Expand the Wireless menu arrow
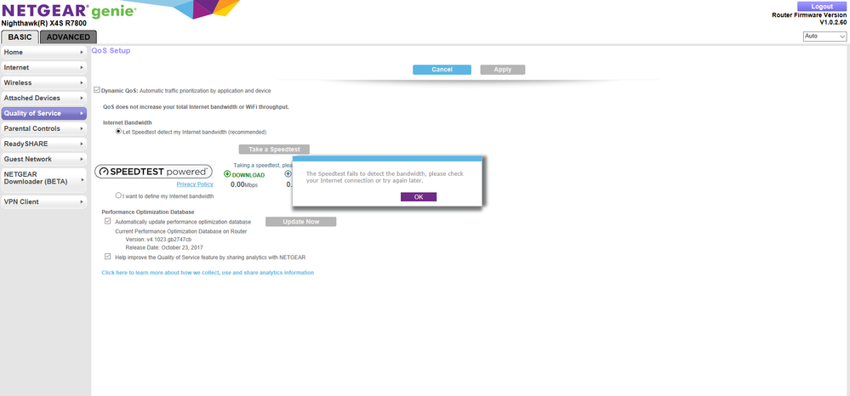The height and width of the screenshot is (396, 850). 82,83
